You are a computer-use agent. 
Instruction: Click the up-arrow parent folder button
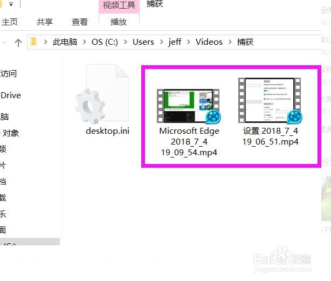click(x=18, y=43)
